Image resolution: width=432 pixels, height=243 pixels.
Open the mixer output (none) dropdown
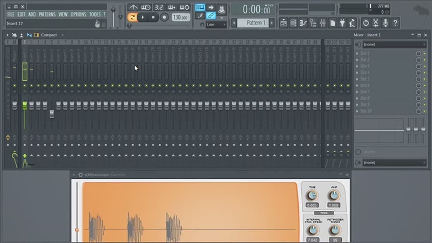point(394,162)
